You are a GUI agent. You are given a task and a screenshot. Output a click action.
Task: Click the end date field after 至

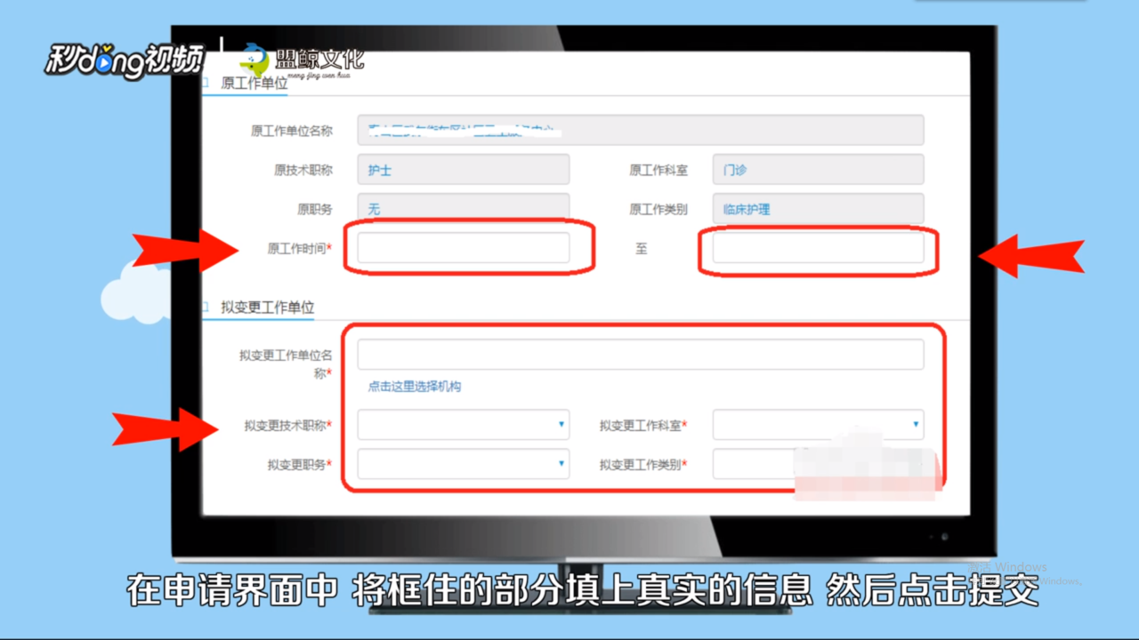[x=817, y=248]
